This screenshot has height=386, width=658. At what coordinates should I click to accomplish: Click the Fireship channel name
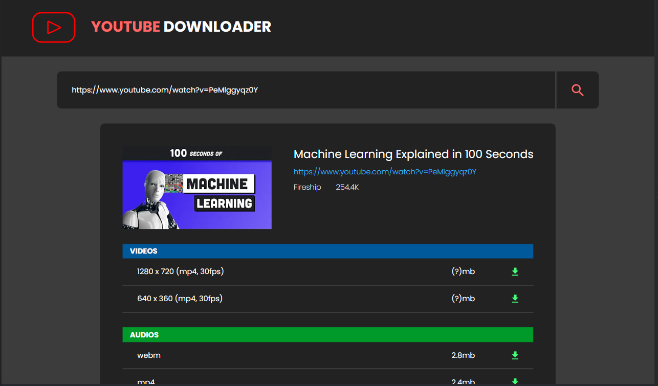(x=307, y=187)
